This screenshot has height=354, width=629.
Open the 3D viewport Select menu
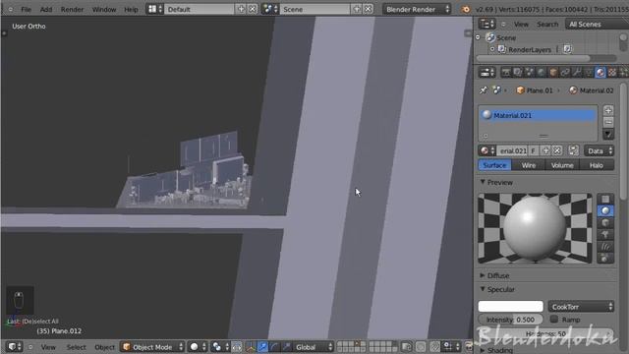click(76, 347)
